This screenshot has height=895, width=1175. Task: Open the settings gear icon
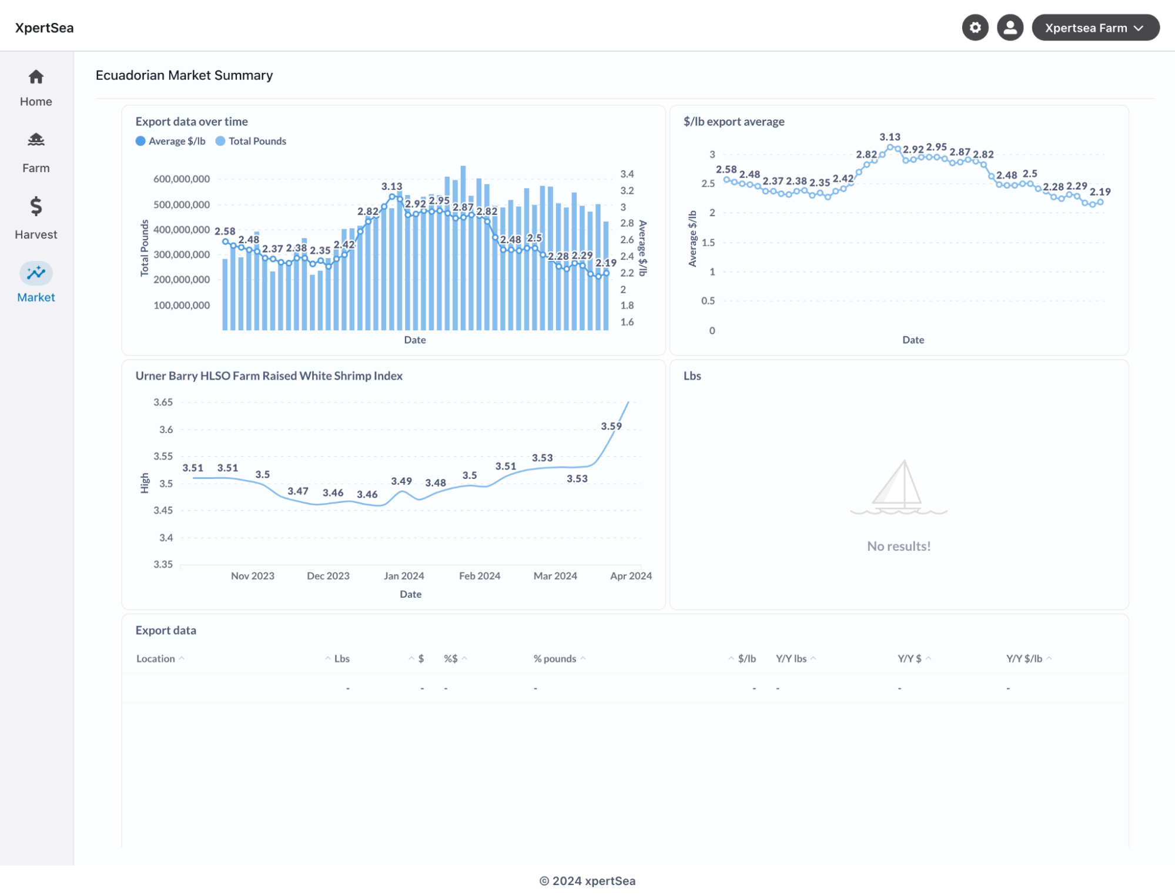[975, 27]
